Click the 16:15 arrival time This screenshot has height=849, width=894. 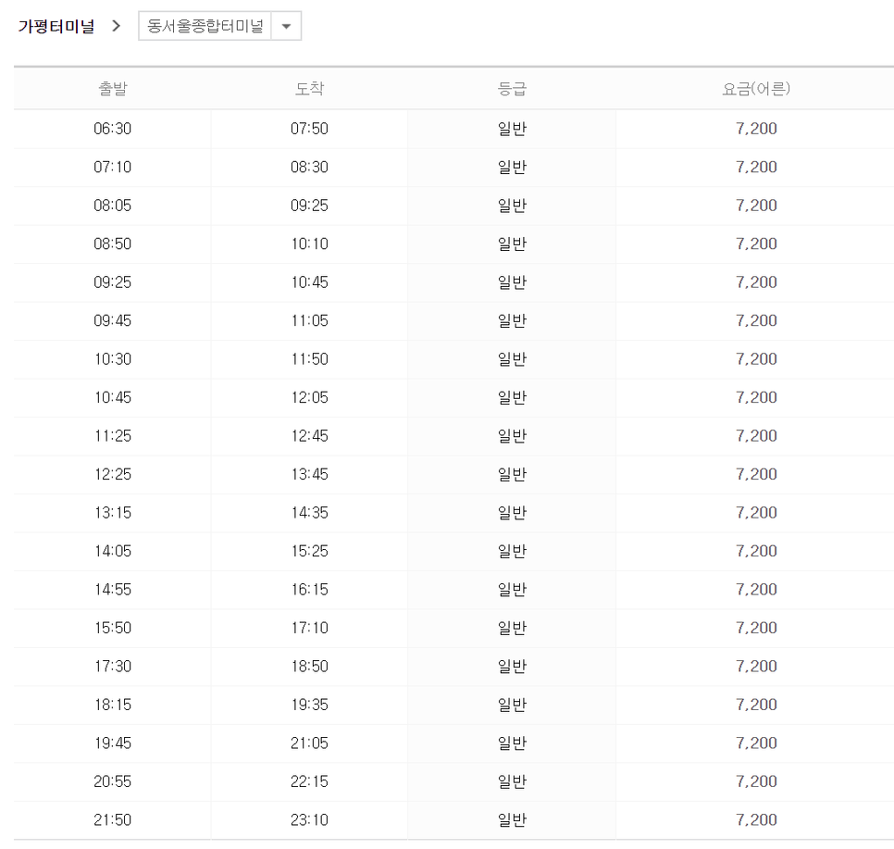tap(310, 590)
